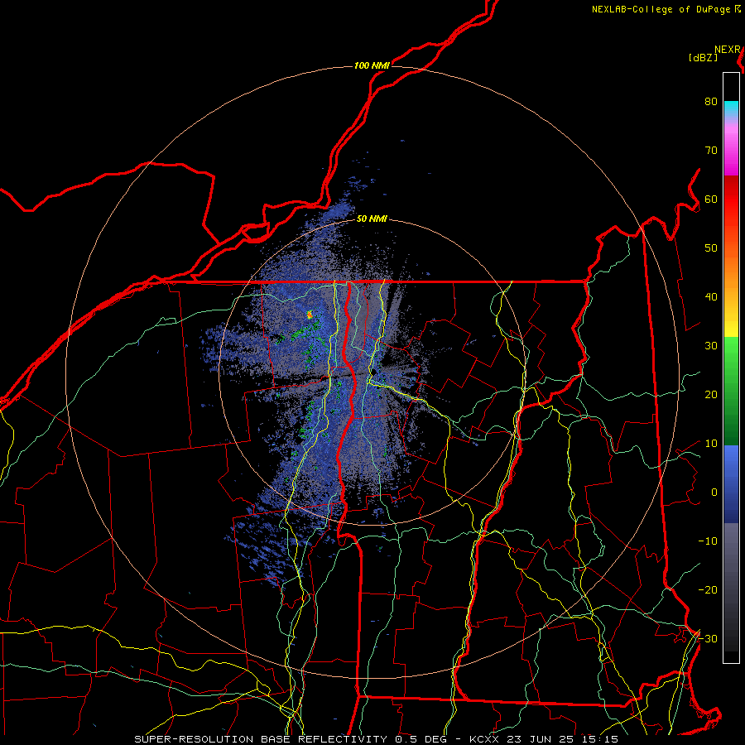This screenshot has width=745, height=745.
Task: Pick the cyan segment of the reflectivity color bar
Action: [731, 108]
